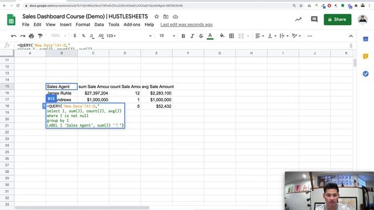Open Calendar in the side panel
The height and width of the screenshot is (210, 374).
coord(365,39)
